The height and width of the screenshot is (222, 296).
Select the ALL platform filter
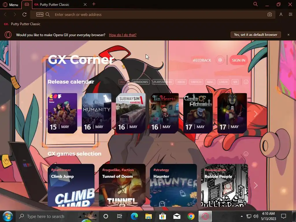[x=123, y=82]
